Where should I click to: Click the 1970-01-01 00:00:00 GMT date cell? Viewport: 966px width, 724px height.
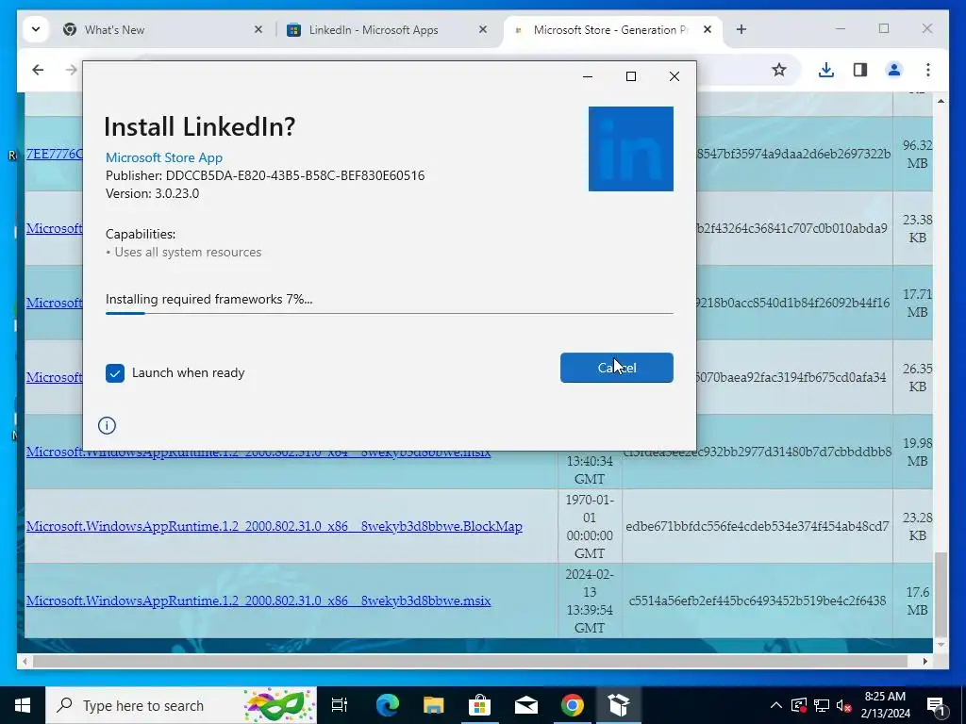590,526
